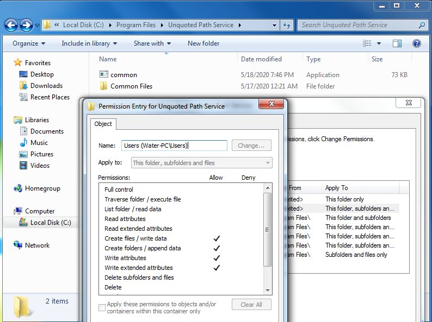Sort by Date modified column header
Screen dimensions: 432x322
click(x=261, y=59)
